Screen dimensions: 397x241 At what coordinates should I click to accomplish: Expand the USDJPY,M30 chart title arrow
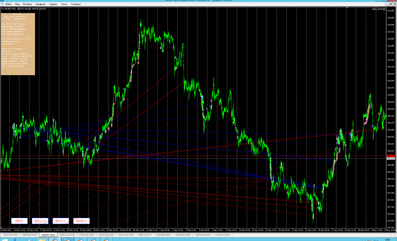tap(2, 9)
